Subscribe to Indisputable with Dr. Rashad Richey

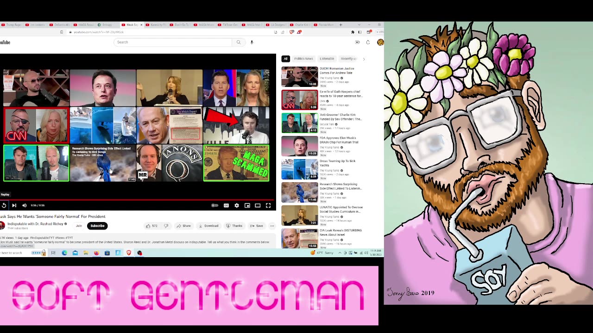pos(97,226)
